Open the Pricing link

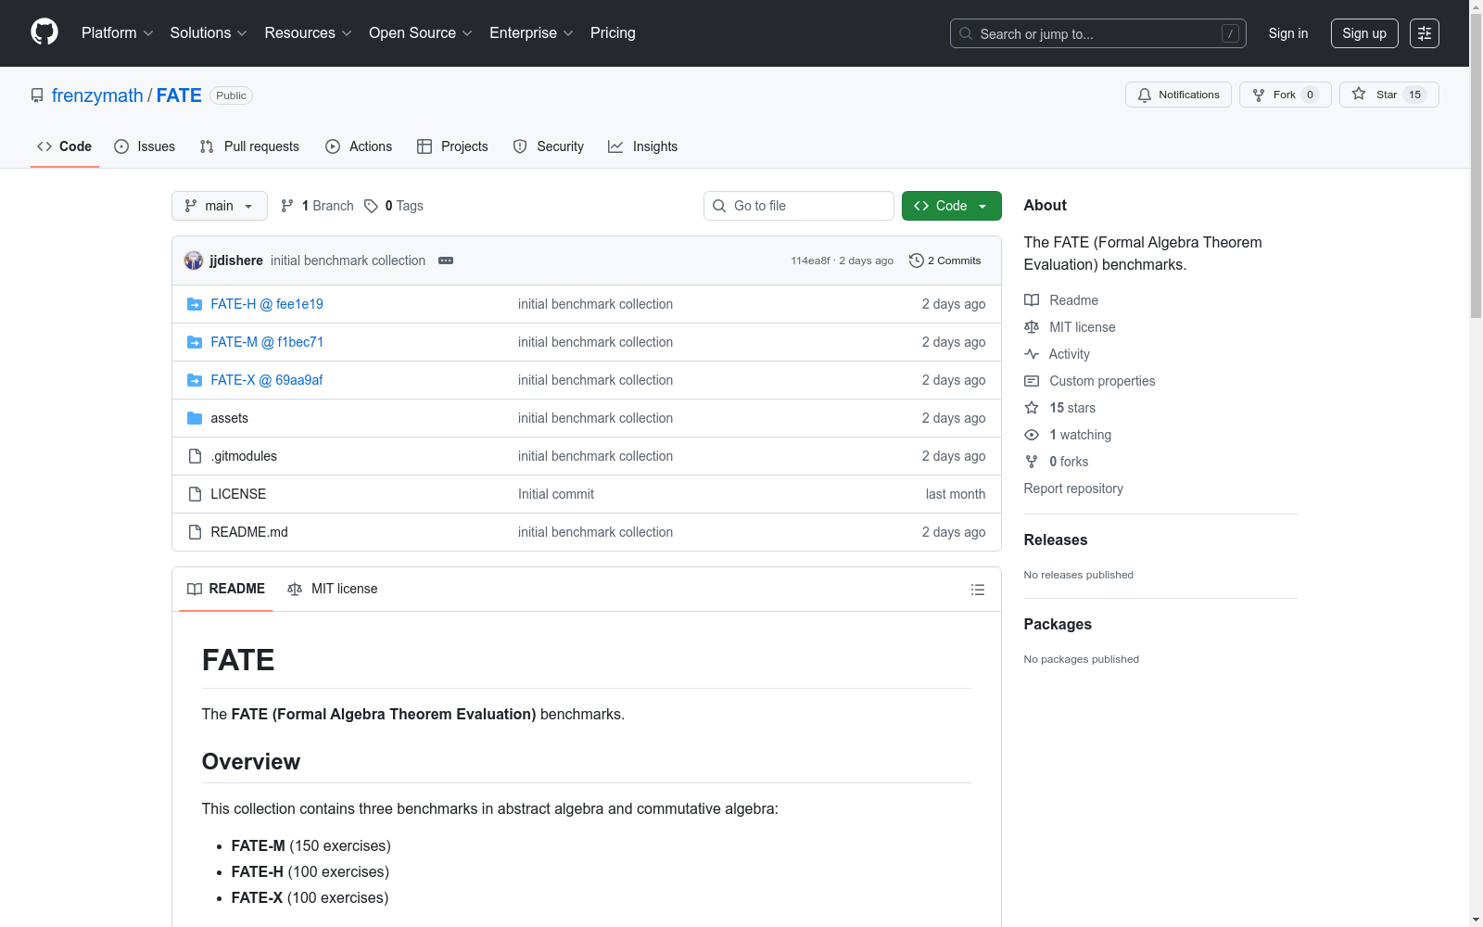pyautogui.click(x=613, y=33)
